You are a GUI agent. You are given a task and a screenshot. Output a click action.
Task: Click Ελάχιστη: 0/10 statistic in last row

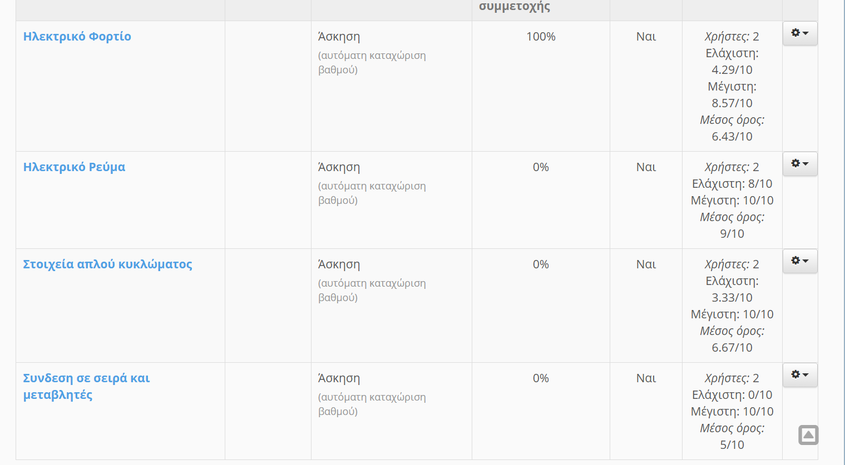(x=732, y=395)
